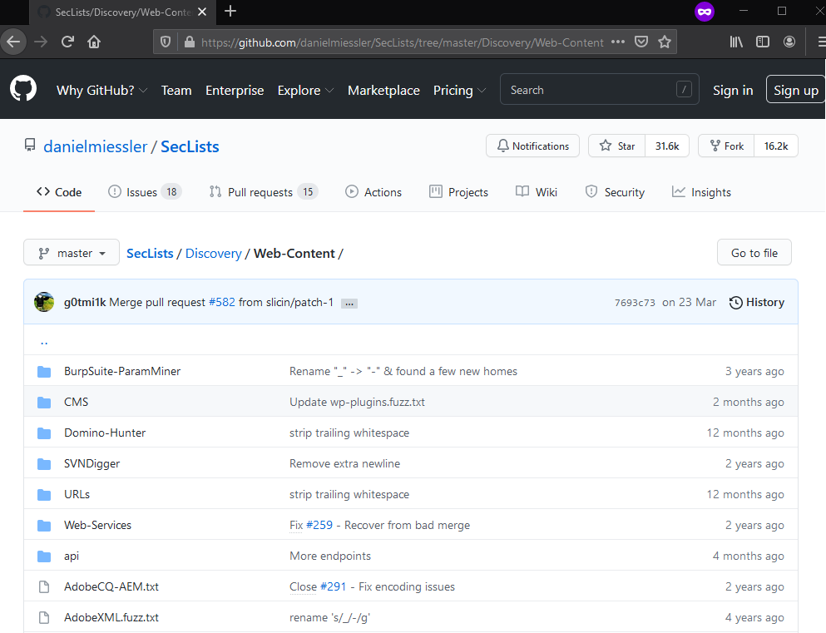Click the tracking protection shield icon

click(x=166, y=42)
